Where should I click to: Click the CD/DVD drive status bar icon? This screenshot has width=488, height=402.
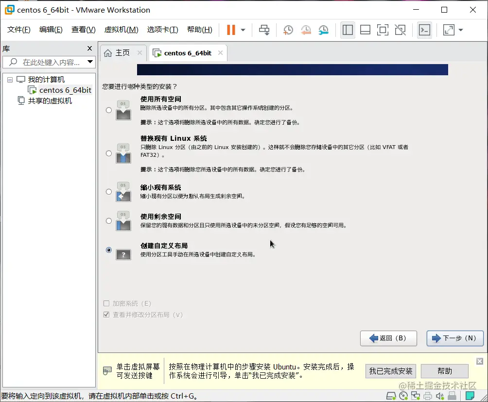point(403,396)
